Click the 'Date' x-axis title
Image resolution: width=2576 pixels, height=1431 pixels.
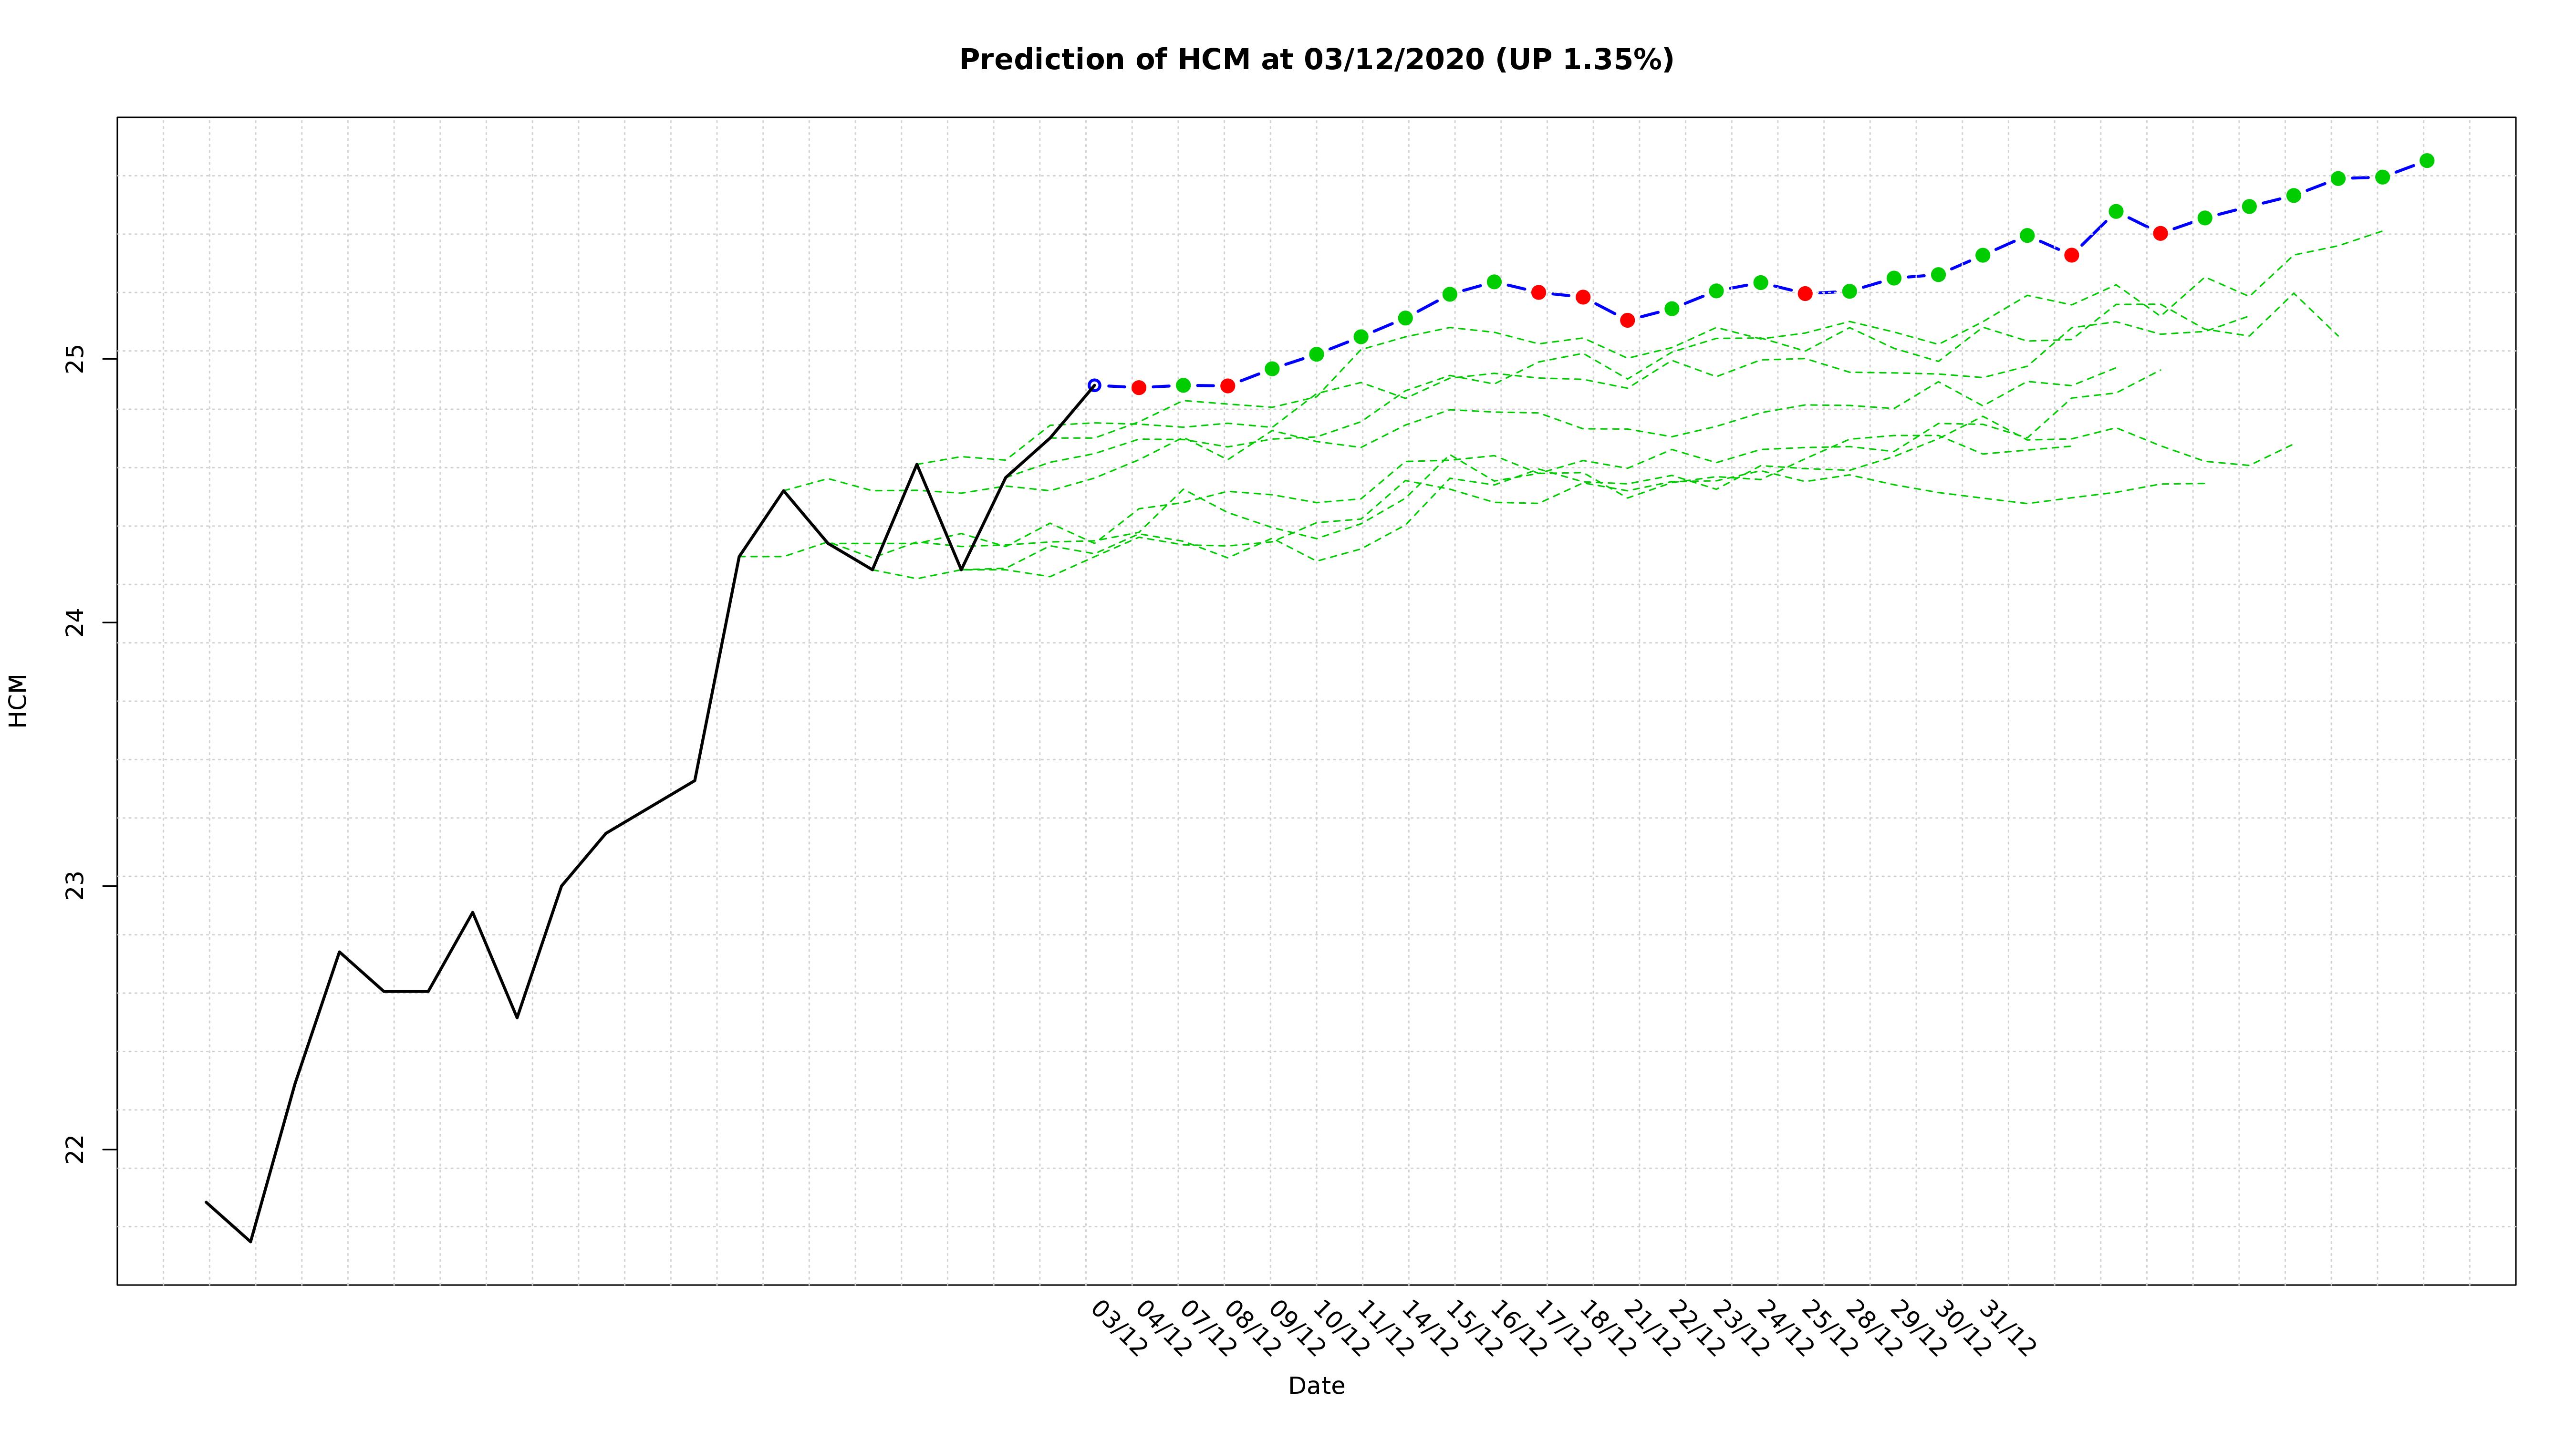pos(1316,1386)
